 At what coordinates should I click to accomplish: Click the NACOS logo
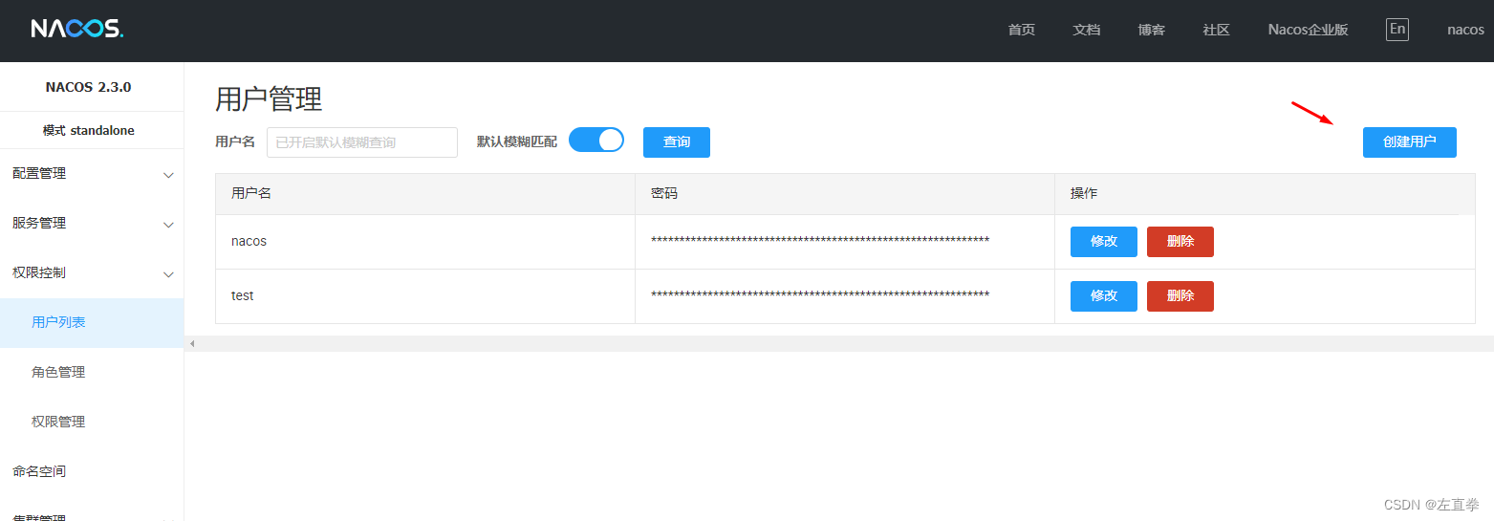[77, 29]
